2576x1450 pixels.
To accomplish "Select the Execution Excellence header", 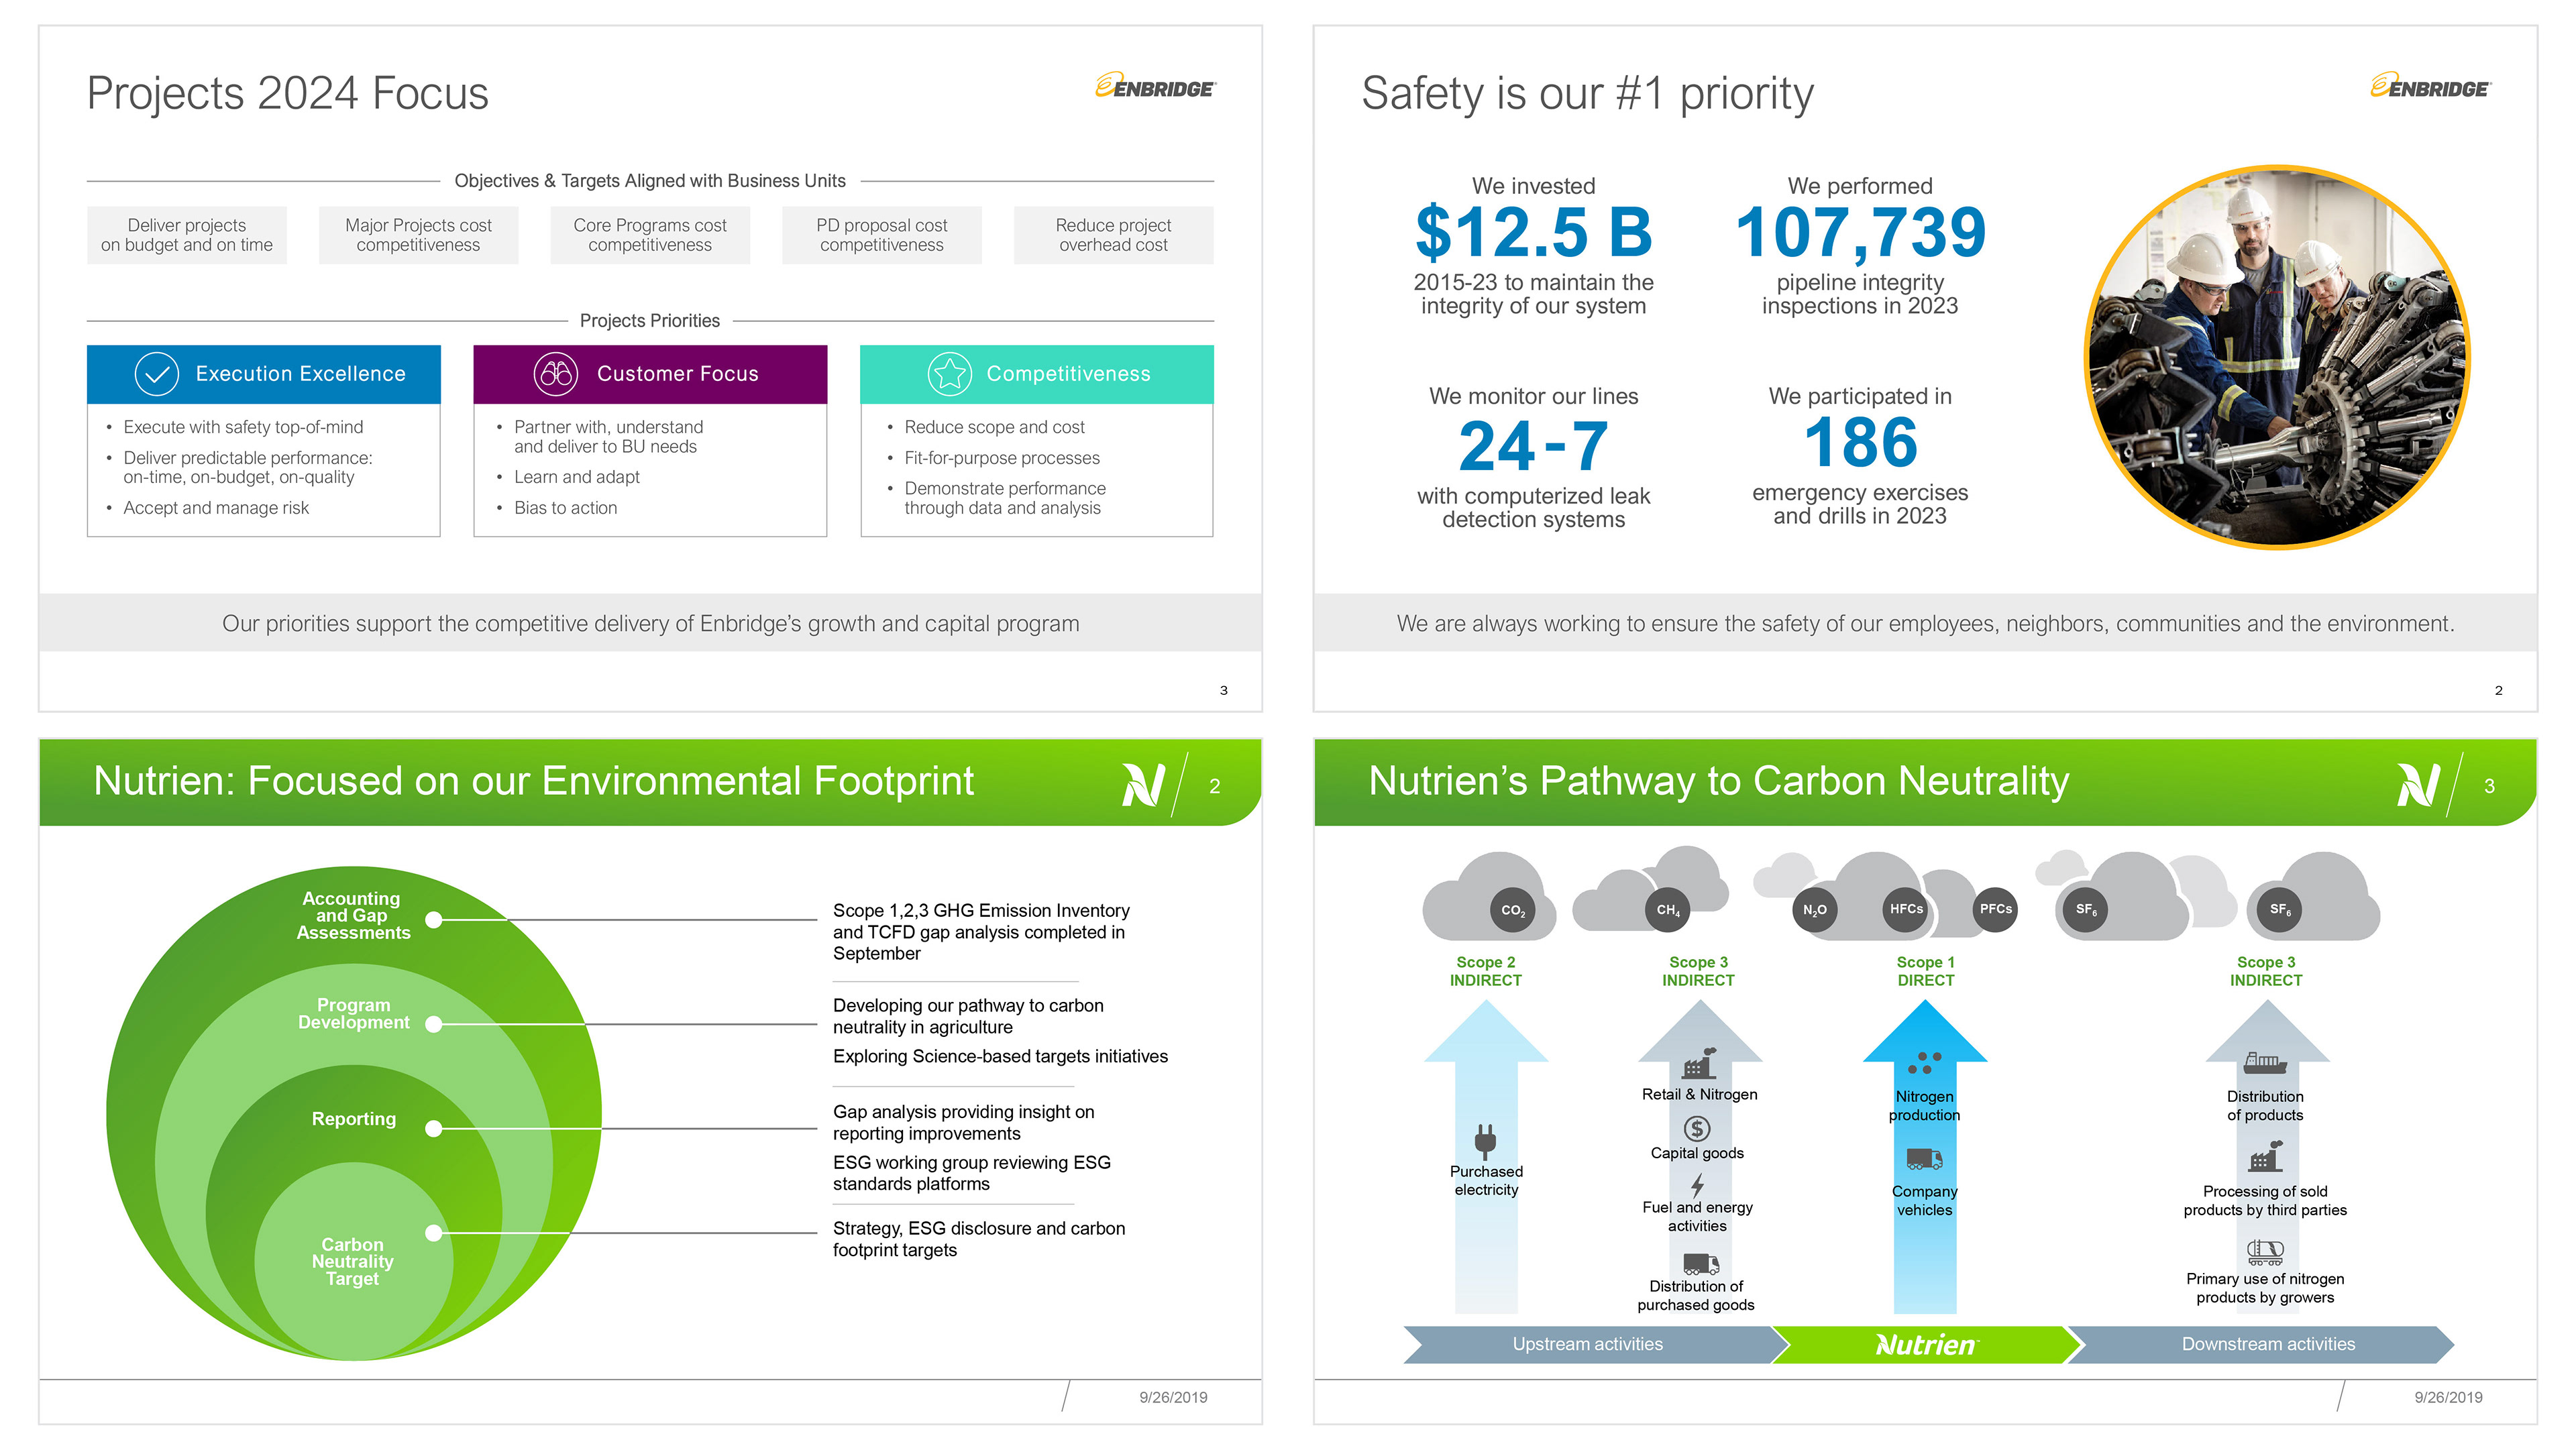I will tap(264, 374).
